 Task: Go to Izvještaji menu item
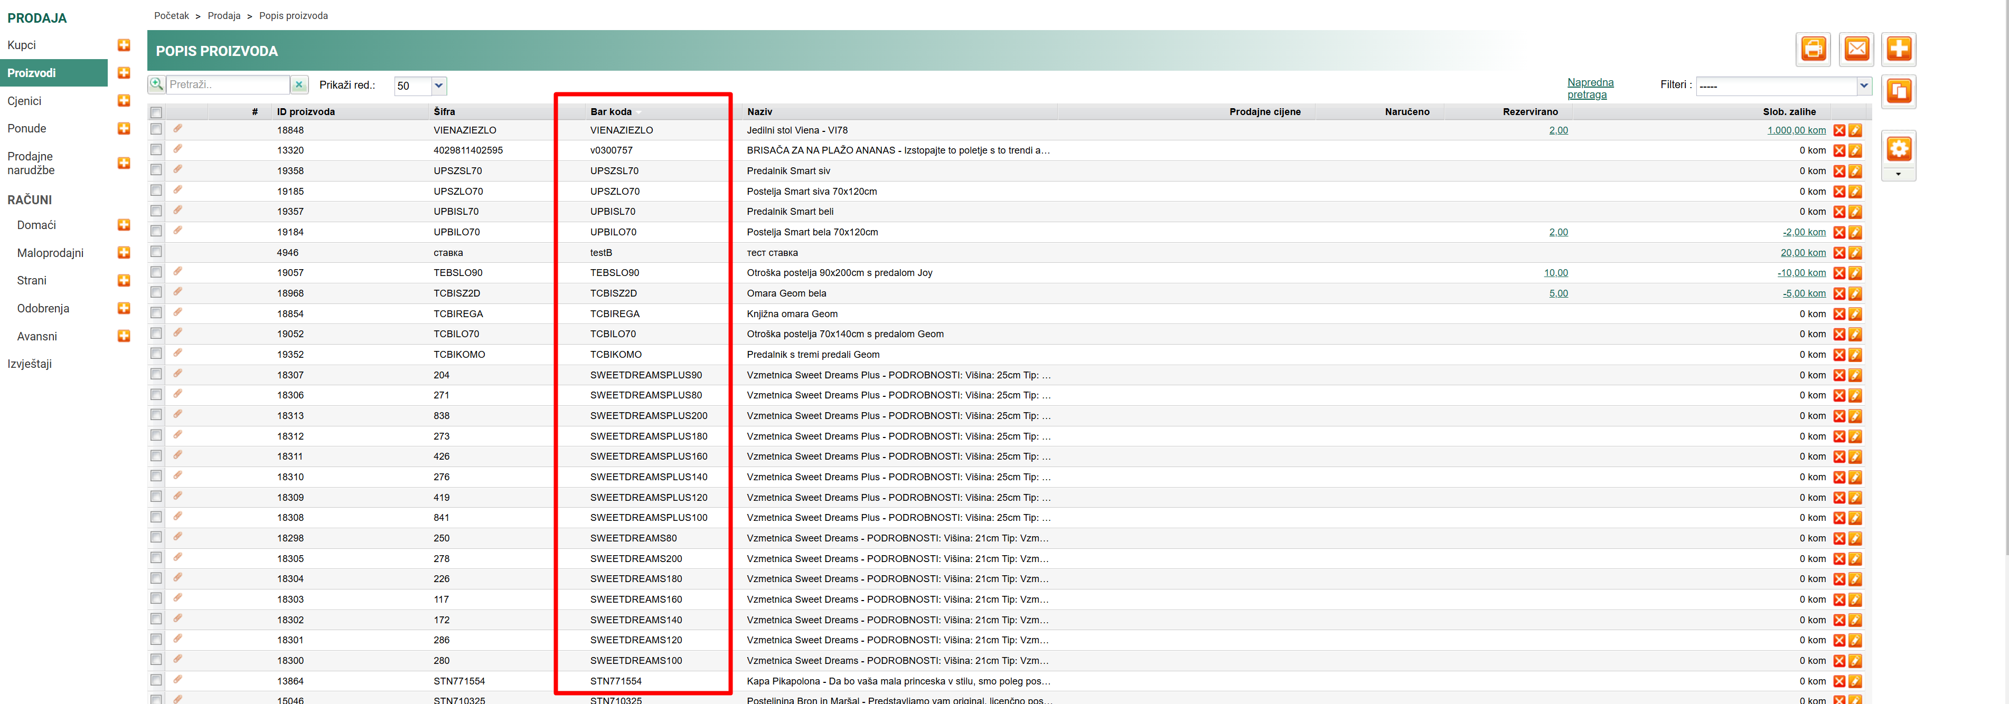tap(30, 364)
